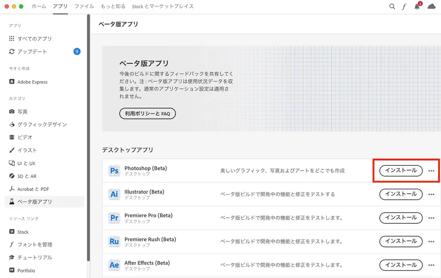441x278 pixels.
Task: Click the sidebar vertical scrollbar
Action: pos(88,137)
